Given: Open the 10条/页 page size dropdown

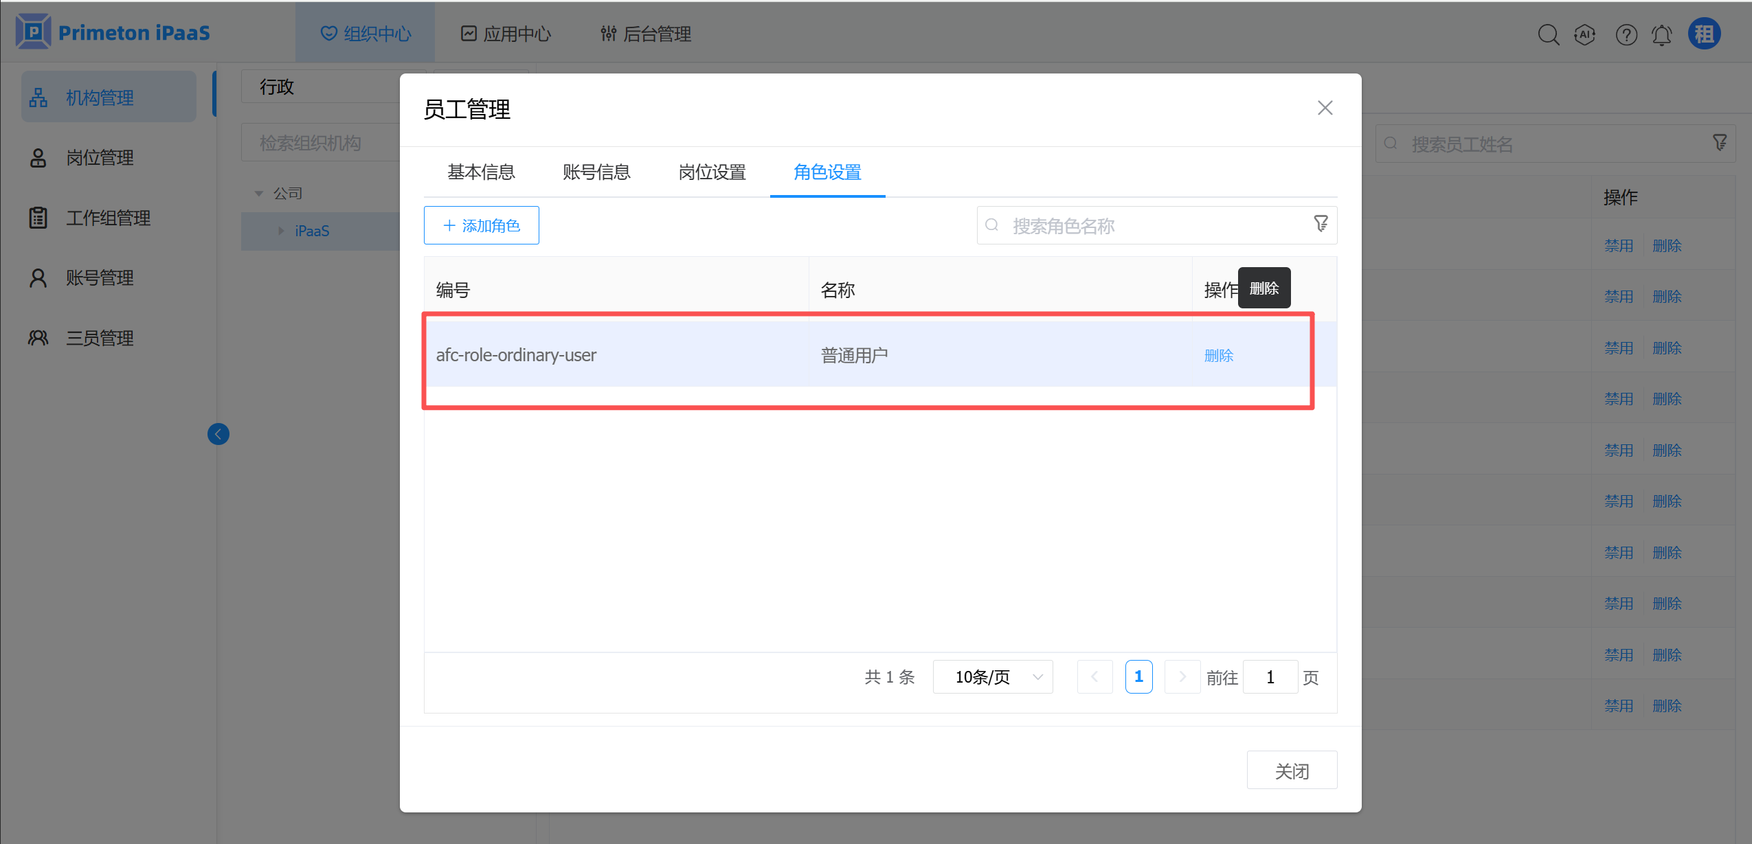Looking at the screenshot, I should point(992,677).
